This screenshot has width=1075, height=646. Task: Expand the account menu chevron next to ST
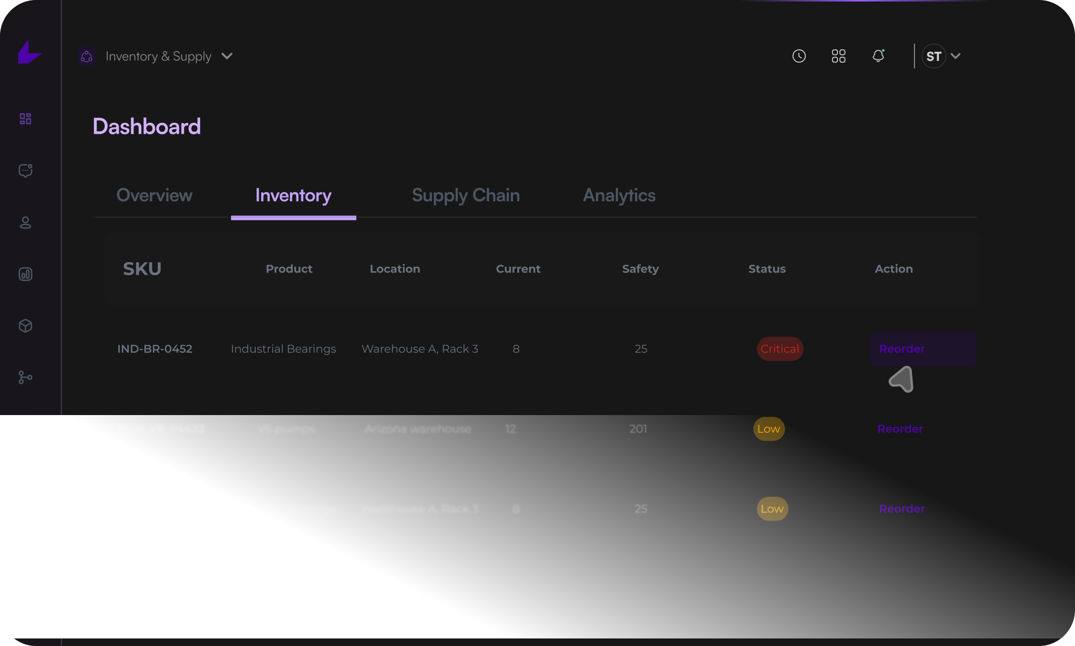(x=956, y=56)
